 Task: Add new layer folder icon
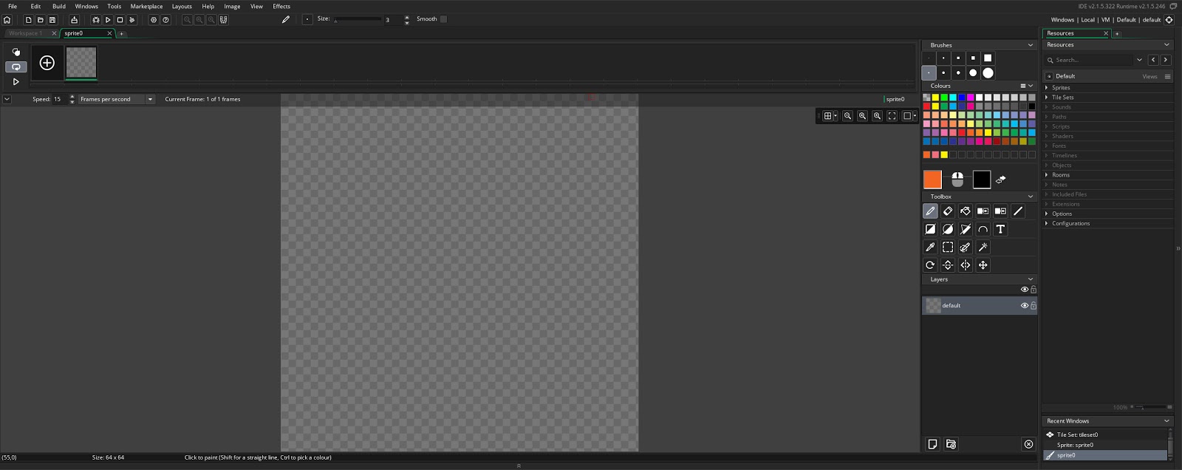tap(951, 444)
